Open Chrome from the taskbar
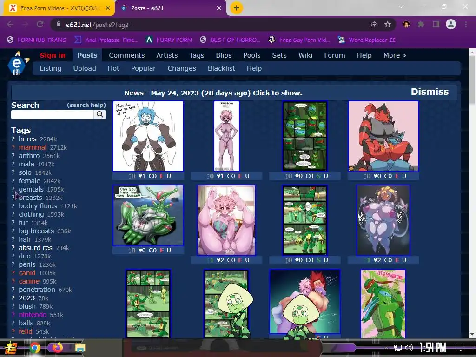Image resolution: width=476 pixels, height=357 pixels. click(x=34, y=348)
